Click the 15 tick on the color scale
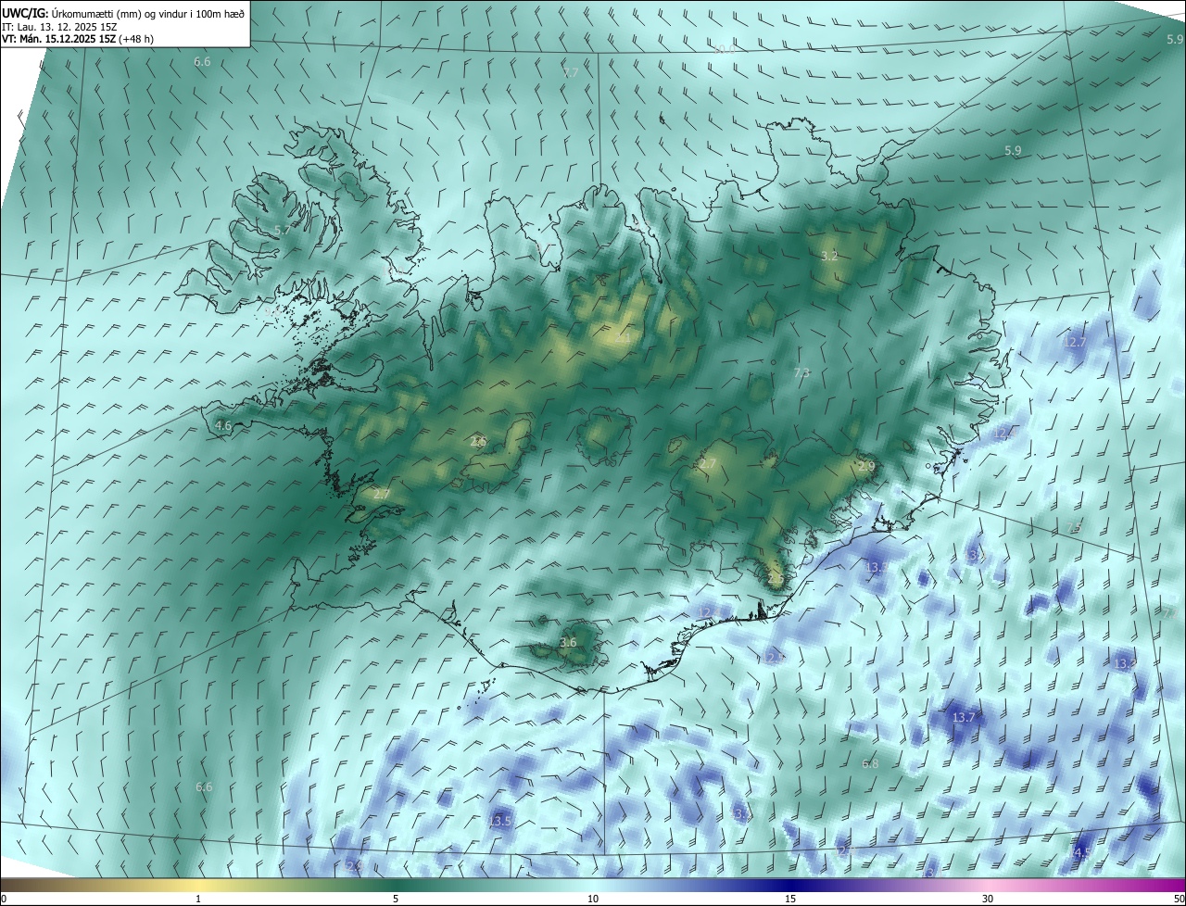 point(790,899)
